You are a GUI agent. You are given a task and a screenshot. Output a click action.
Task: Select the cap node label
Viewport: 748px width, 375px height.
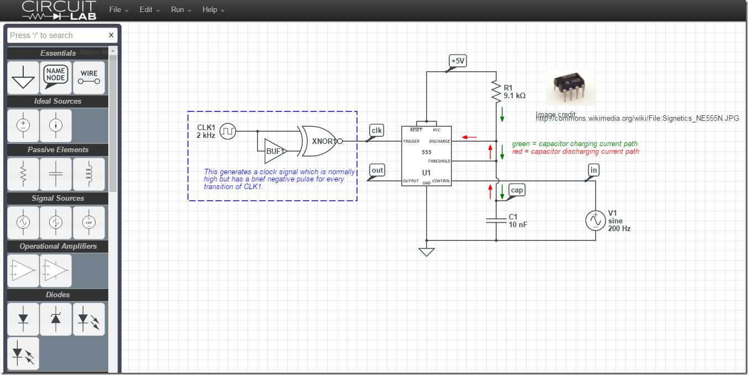517,190
